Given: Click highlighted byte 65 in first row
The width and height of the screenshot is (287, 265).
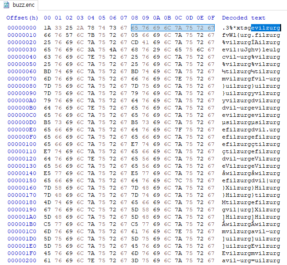Looking at the screenshot, I should click(x=135, y=28).
